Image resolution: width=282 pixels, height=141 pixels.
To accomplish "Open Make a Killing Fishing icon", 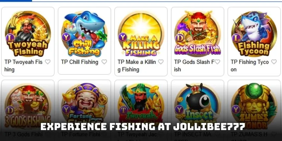I will [141, 34].
